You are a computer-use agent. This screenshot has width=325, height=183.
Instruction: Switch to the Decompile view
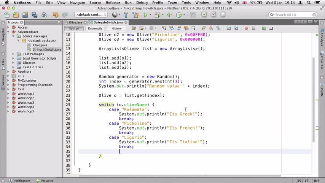(95, 29)
